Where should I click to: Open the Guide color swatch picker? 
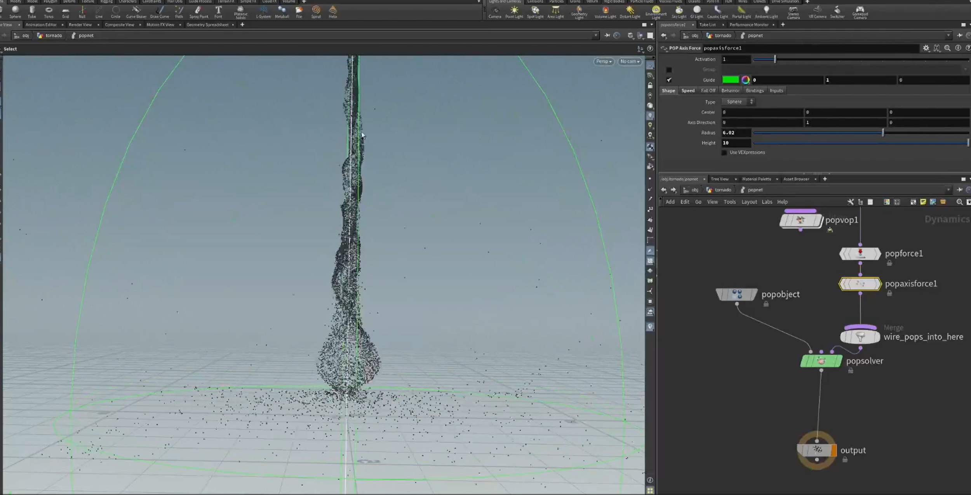pos(745,80)
